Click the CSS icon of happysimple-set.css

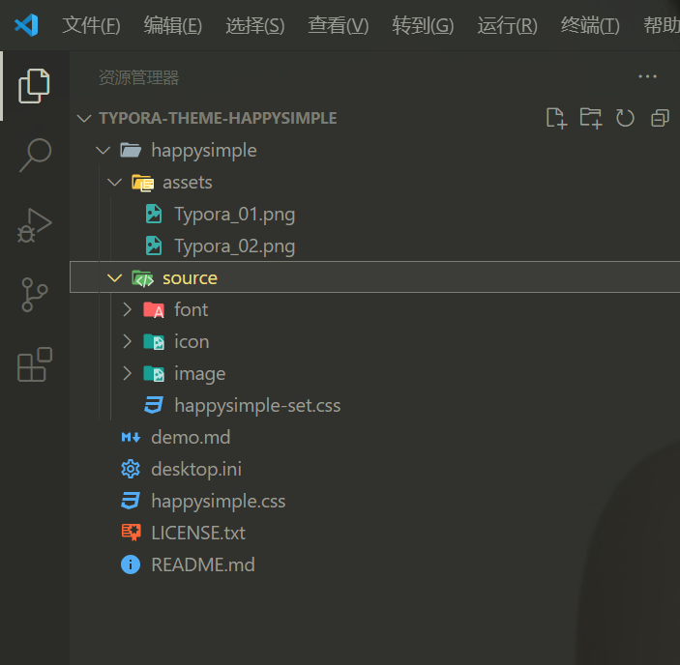click(154, 406)
